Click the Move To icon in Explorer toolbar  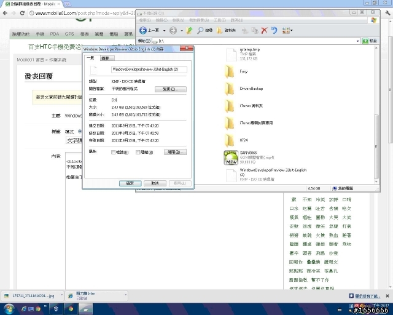coord(244,30)
